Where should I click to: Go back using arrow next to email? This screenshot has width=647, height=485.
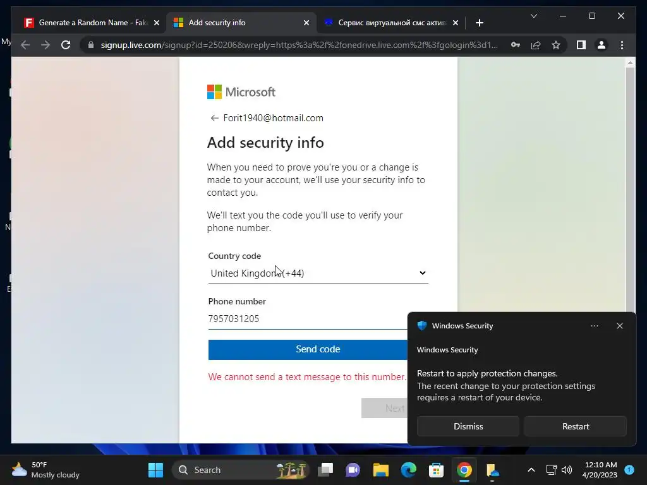click(214, 118)
